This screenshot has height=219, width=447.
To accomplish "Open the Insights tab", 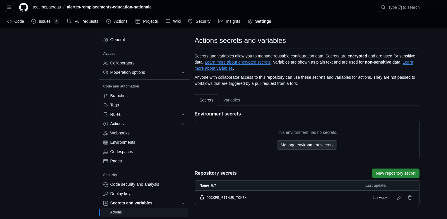I will click(x=229, y=21).
